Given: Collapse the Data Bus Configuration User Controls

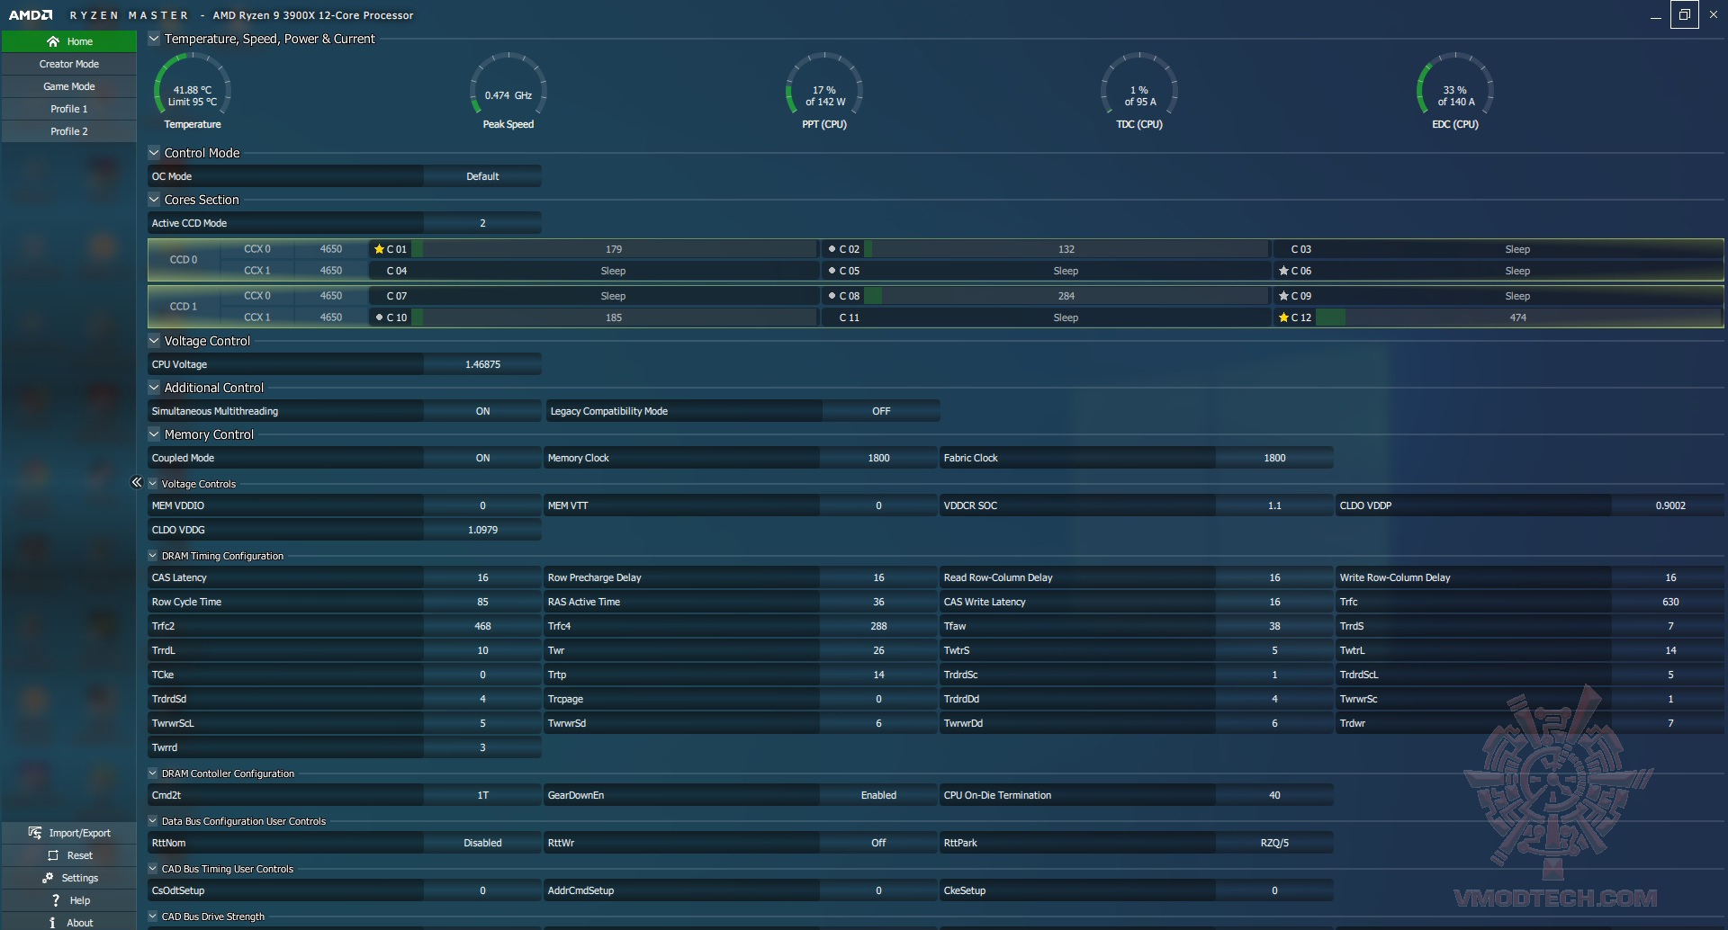Looking at the screenshot, I should pos(153,821).
